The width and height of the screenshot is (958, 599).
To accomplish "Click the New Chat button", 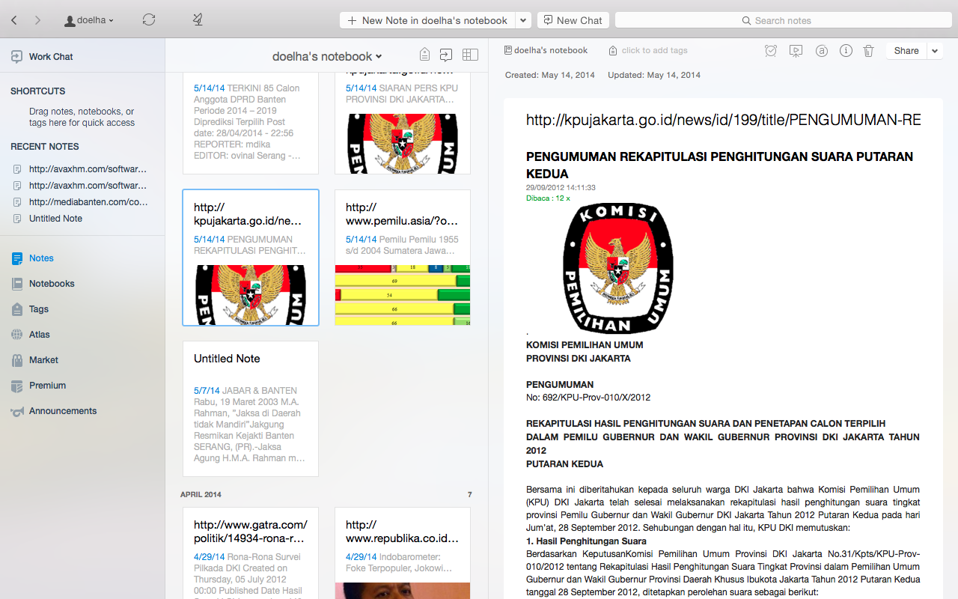I will [573, 20].
